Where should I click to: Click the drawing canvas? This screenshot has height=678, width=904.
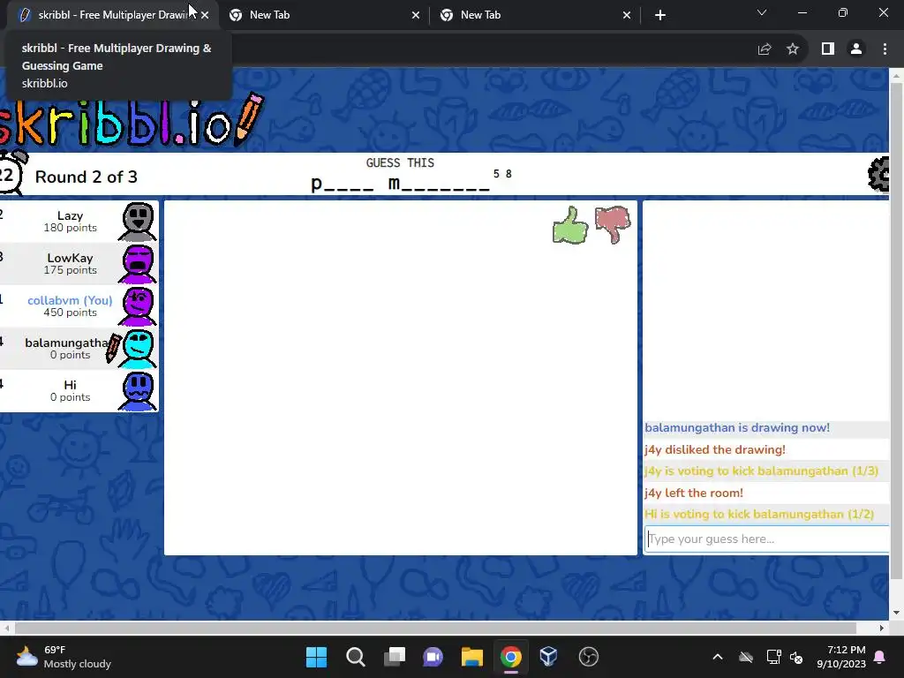click(x=401, y=378)
